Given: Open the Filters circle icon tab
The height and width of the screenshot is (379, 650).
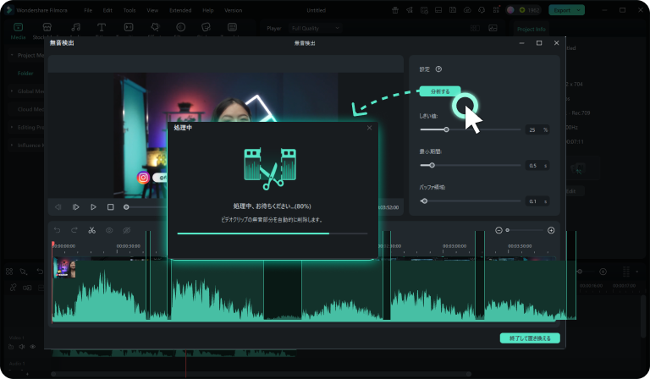Looking at the screenshot, I should click(x=181, y=27).
